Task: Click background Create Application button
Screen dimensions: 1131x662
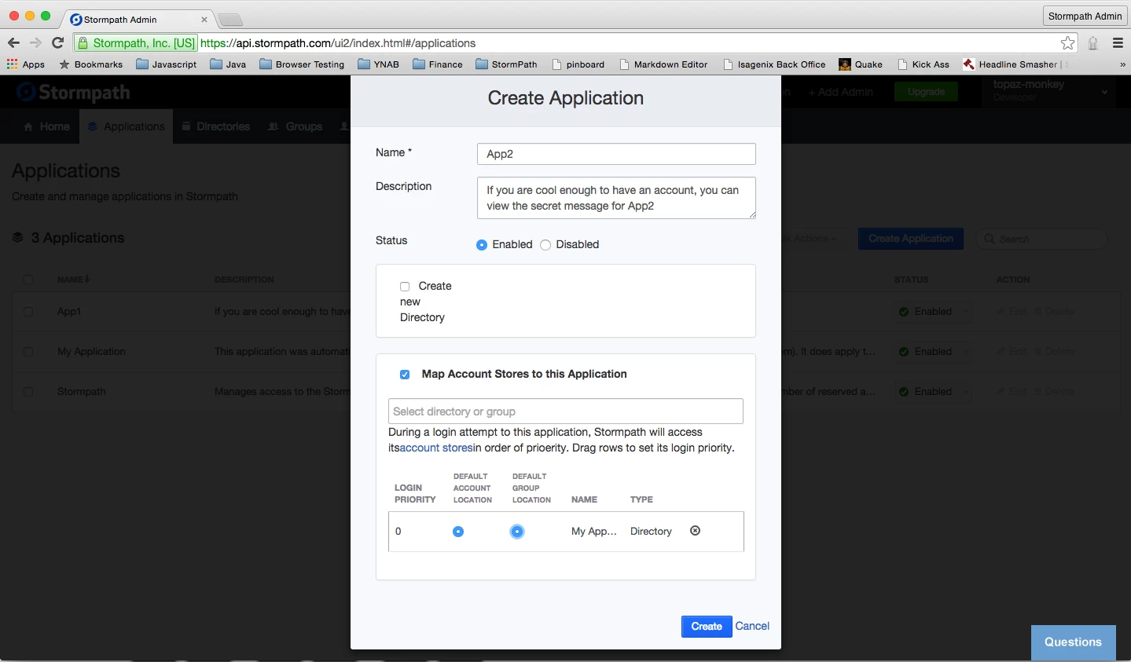Action: click(911, 239)
